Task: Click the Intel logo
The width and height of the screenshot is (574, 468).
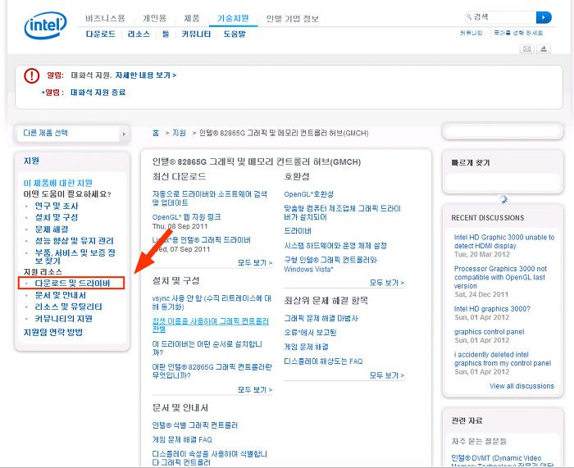Action: click(x=45, y=25)
